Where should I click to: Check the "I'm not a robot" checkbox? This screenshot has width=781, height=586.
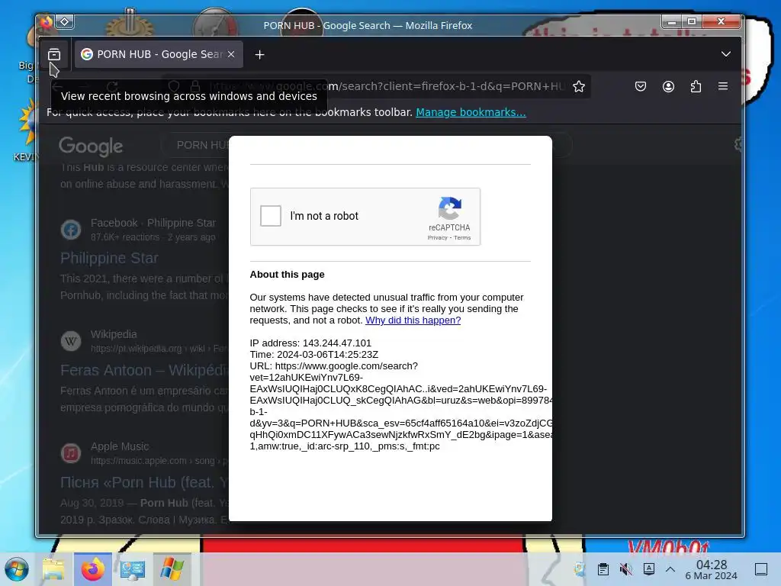coord(271,216)
